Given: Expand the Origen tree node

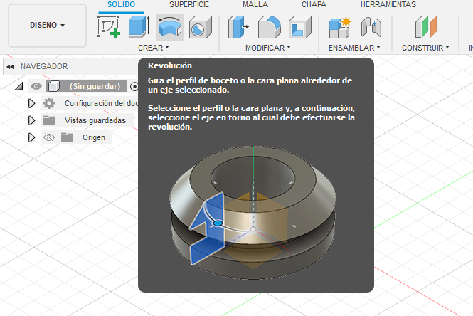Looking at the screenshot, I should [31, 137].
